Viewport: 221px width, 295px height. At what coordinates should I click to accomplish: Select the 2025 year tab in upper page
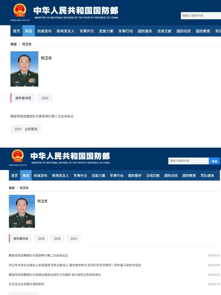tap(45, 98)
